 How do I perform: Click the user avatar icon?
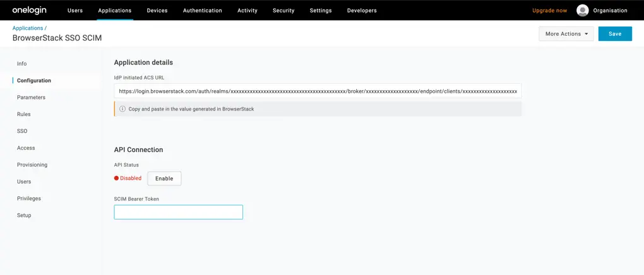tap(582, 10)
